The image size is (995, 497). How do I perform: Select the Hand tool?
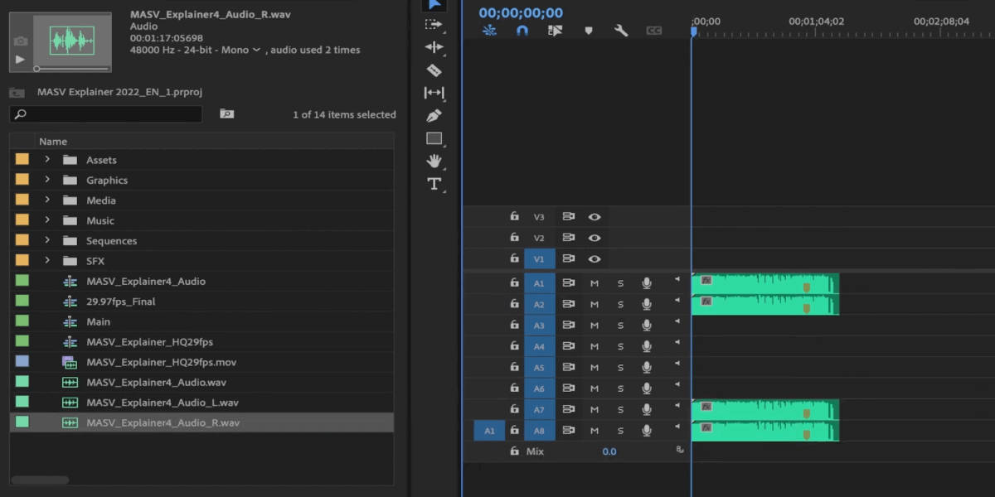pyautogui.click(x=434, y=161)
